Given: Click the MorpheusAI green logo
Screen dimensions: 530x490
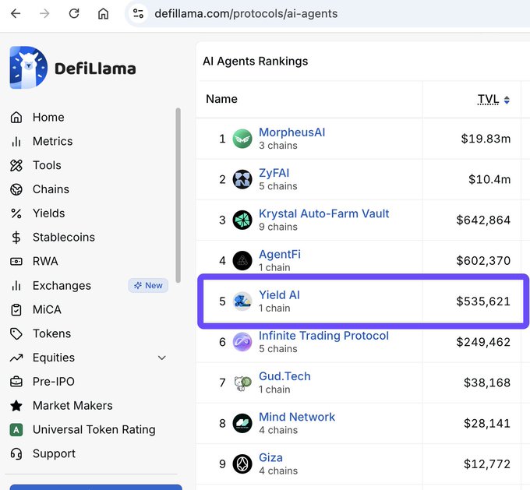Looking at the screenshot, I should pos(242,139).
